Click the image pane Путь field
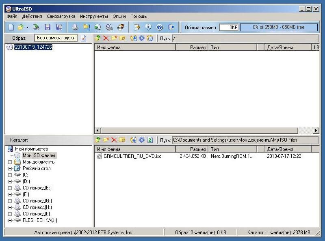 coord(245,38)
